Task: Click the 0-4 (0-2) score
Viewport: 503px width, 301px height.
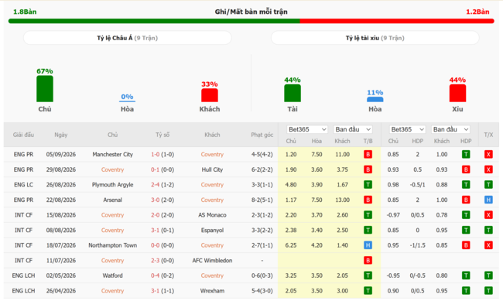Action: tap(163, 275)
